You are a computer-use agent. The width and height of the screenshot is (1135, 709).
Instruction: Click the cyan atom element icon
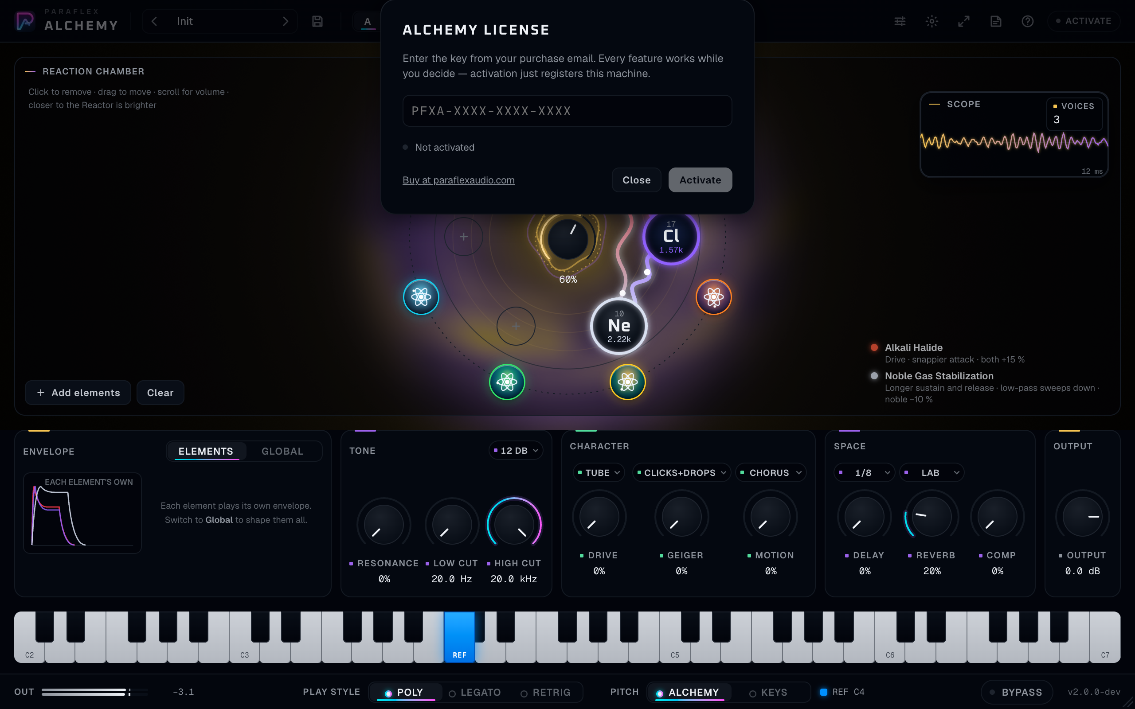pos(421,297)
